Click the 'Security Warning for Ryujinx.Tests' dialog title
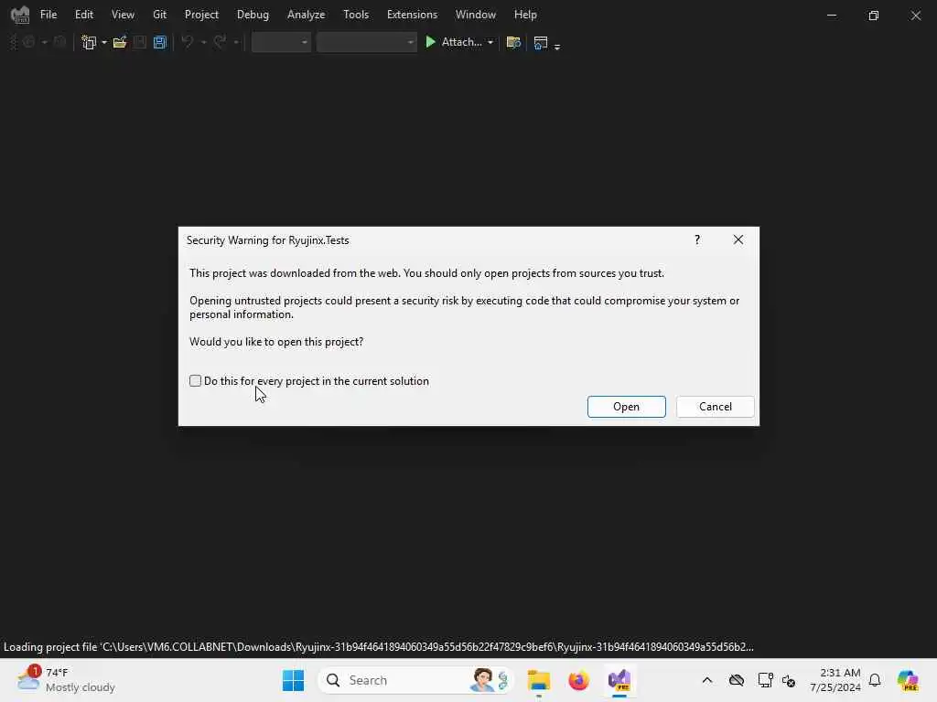 (x=268, y=240)
